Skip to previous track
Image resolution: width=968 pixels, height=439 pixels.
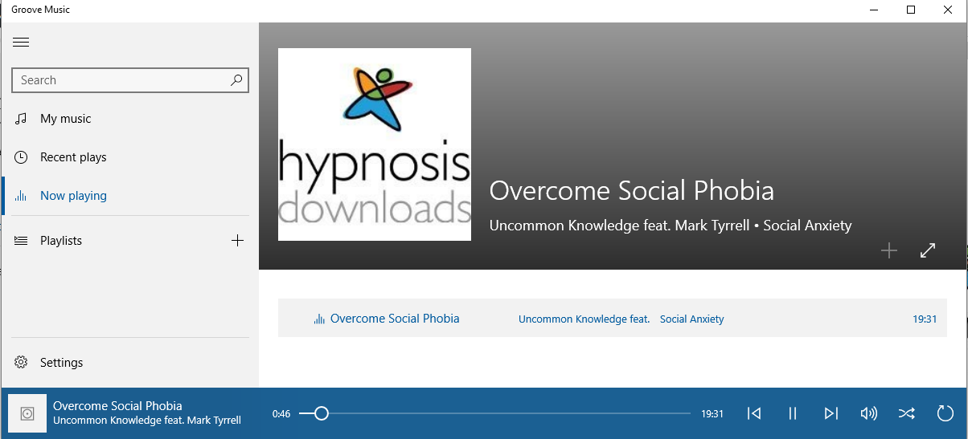click(753, 413)
